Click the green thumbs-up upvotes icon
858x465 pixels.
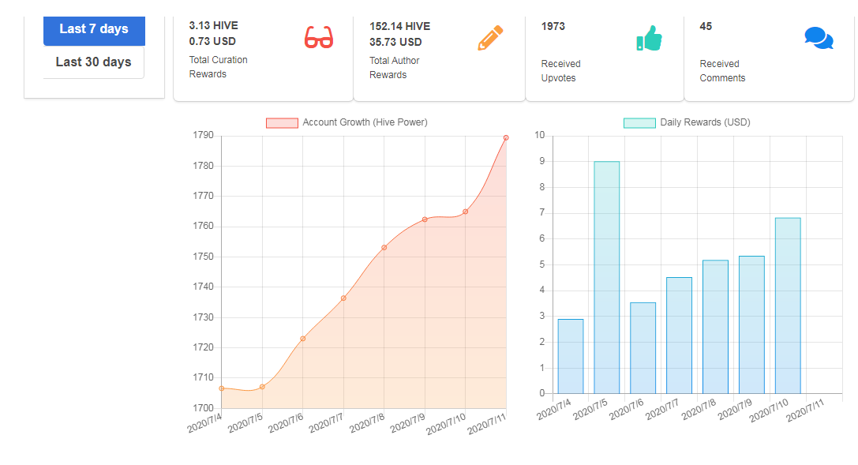(x=650, y=39)
